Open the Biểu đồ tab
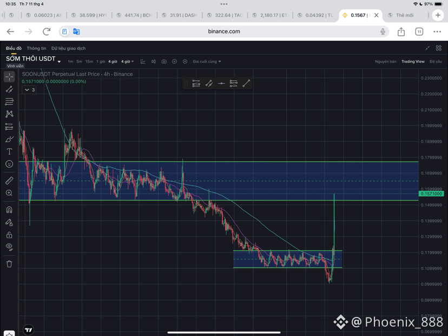Image resolution: width=448 pixels, height=336 pixels. [14, 48]
